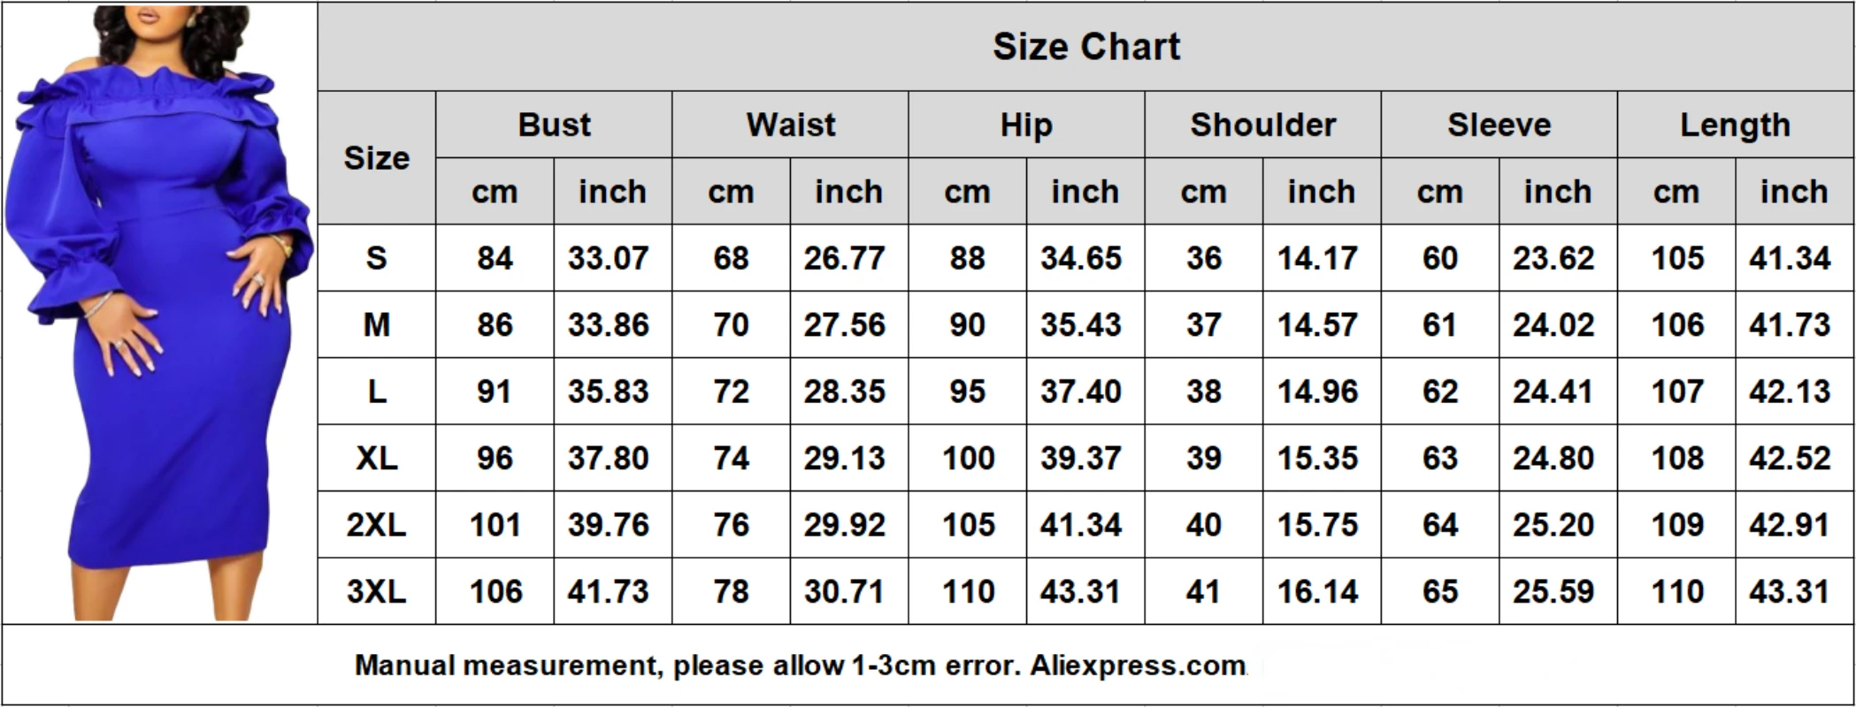Image resolution: width=1856 pixels, height=707 pixels.
Task: Click the Size header cell
Action: (x=377, y=158)
